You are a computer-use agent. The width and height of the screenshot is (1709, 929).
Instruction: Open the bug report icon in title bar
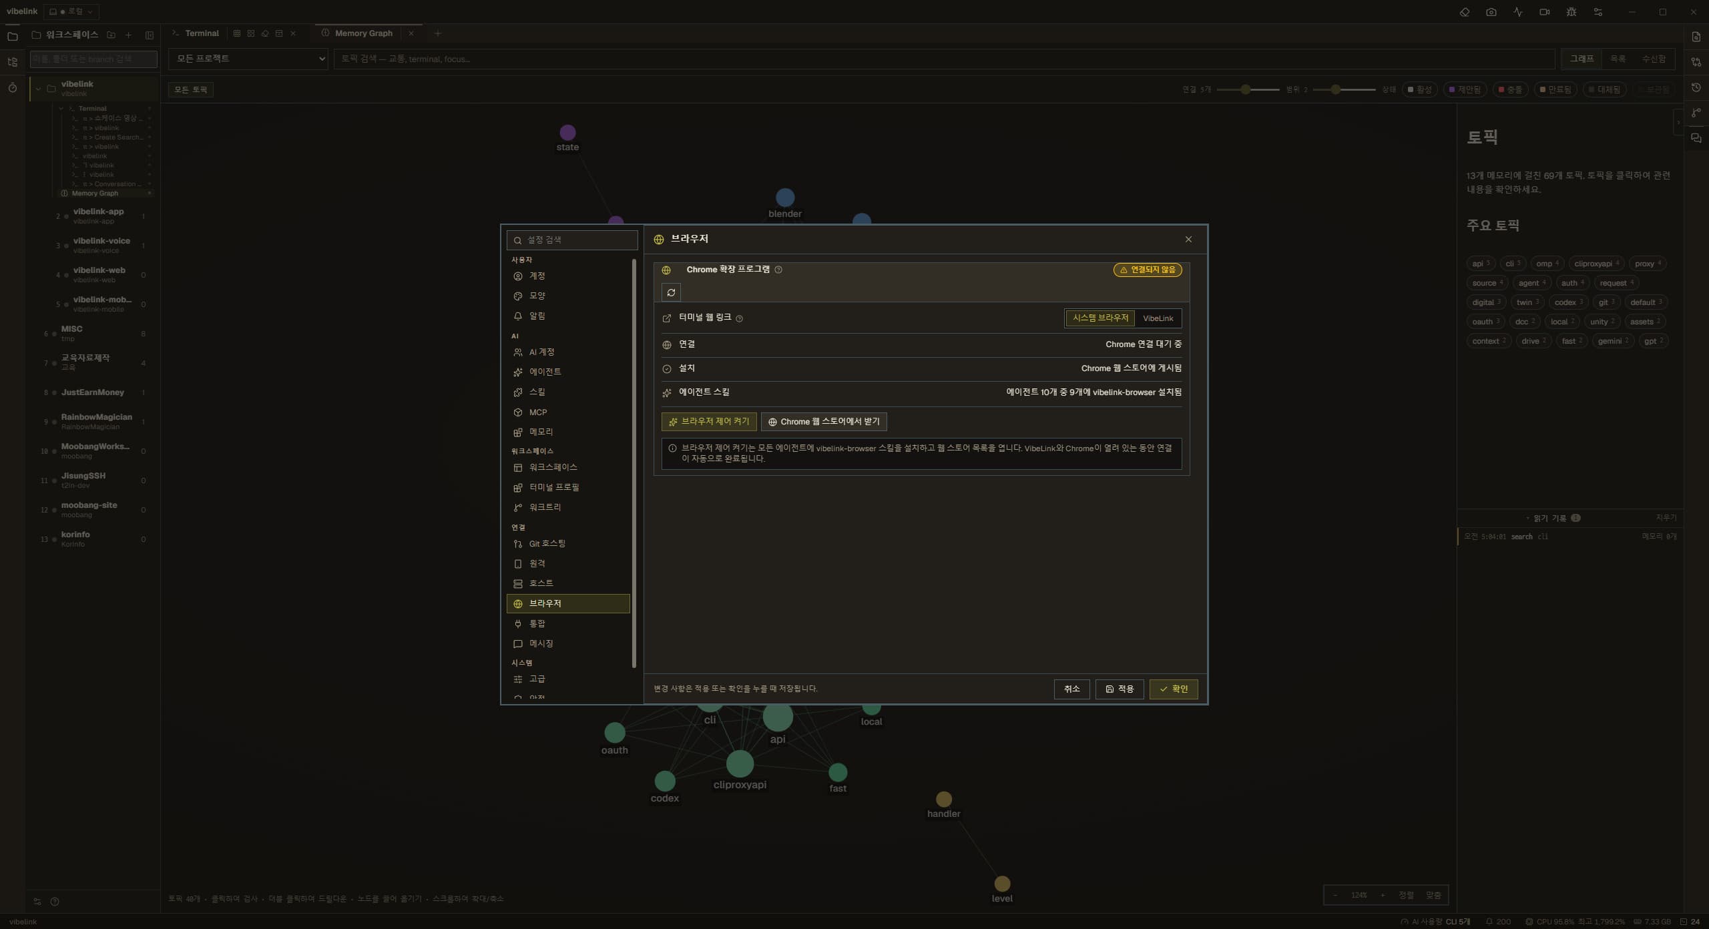[1571, 12]
